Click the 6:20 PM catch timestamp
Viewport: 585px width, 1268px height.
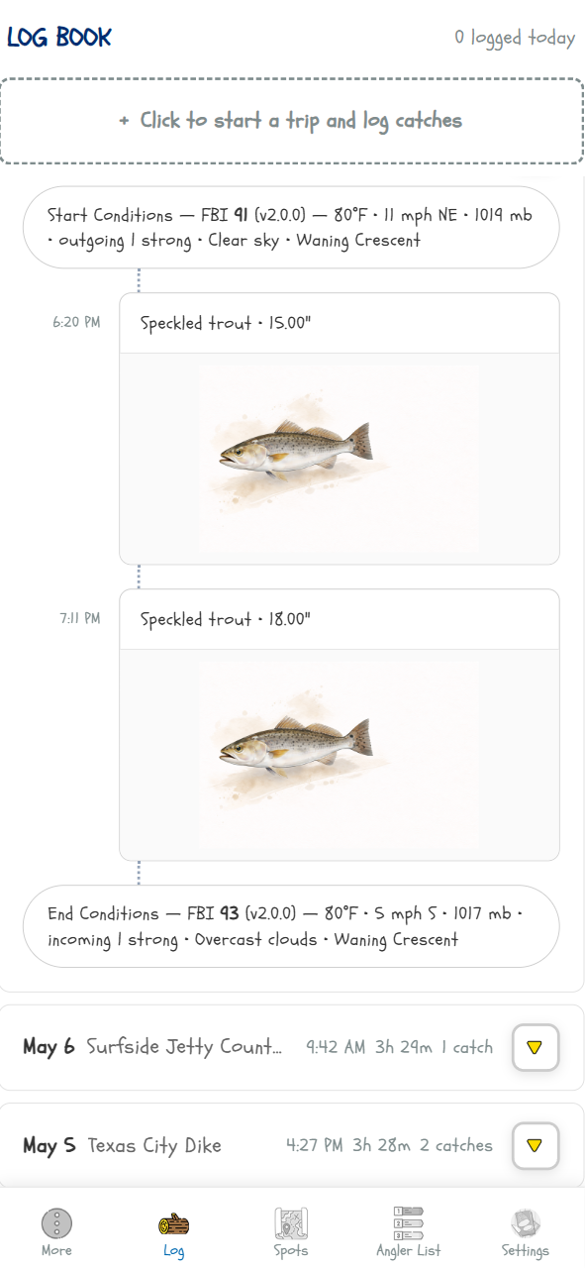pos(76,322)
